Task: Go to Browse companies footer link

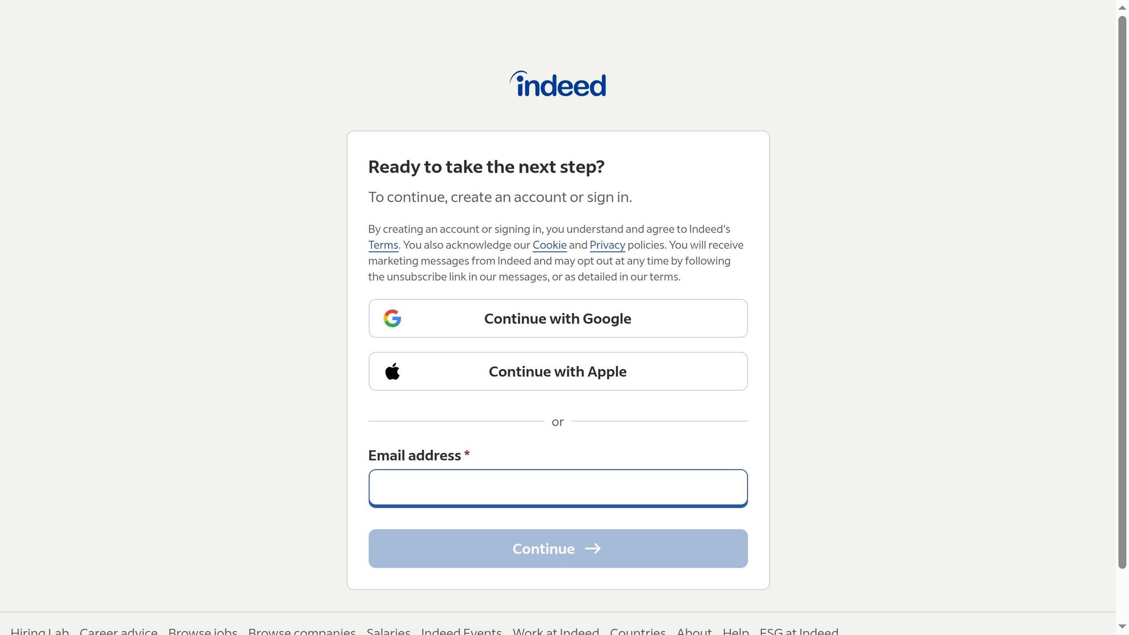Action: [302, 631]
